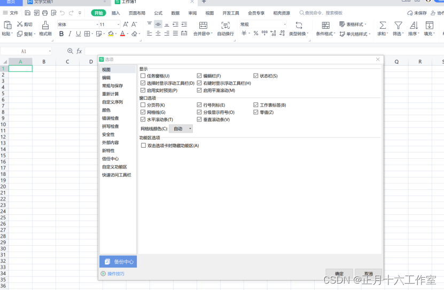Viewport: 444px width, 290px height.
Task: Open the currency symbol dropdown arrow
Action: click(249, 34)
